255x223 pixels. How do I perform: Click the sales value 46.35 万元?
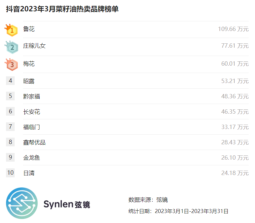pos(235,112)
